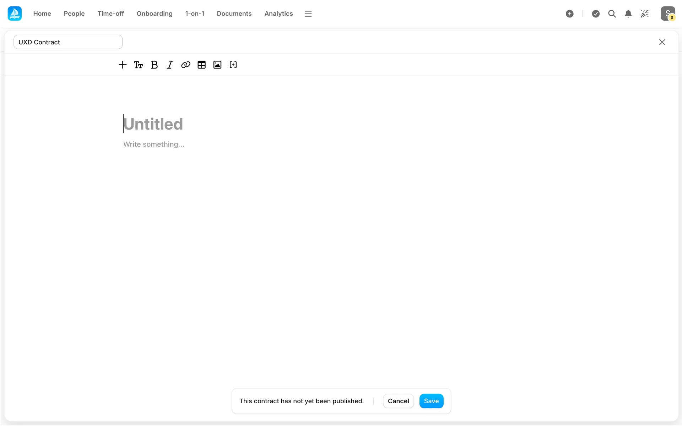682x426 pixels.
Task: Go to the Documents tab
Action: pyautogui.click(x=234, y=13)
